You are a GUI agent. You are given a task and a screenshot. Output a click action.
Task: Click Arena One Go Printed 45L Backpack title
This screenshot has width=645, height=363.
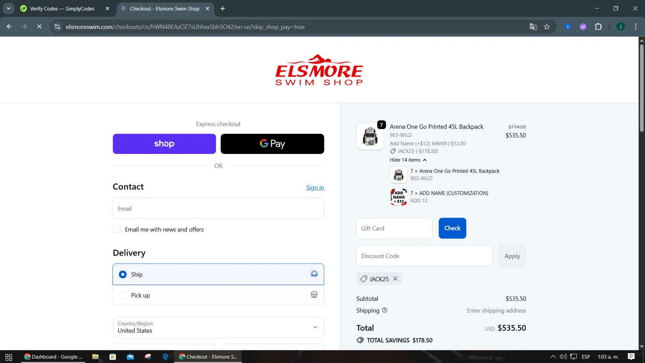(436, 126)
